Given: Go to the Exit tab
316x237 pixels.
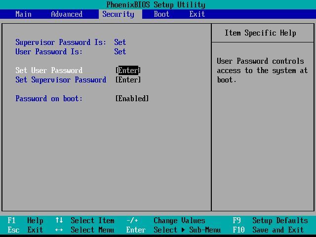Looking at the screenshot, I should point(197,14).
